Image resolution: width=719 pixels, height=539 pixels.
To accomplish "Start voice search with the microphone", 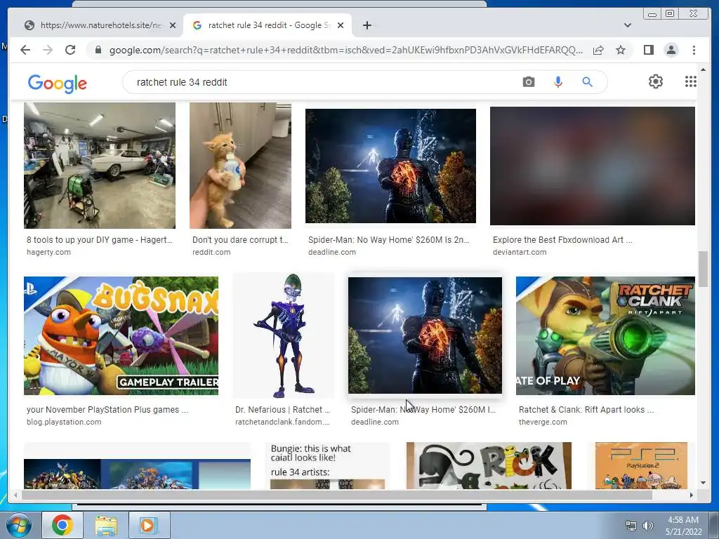I will 558,82.
